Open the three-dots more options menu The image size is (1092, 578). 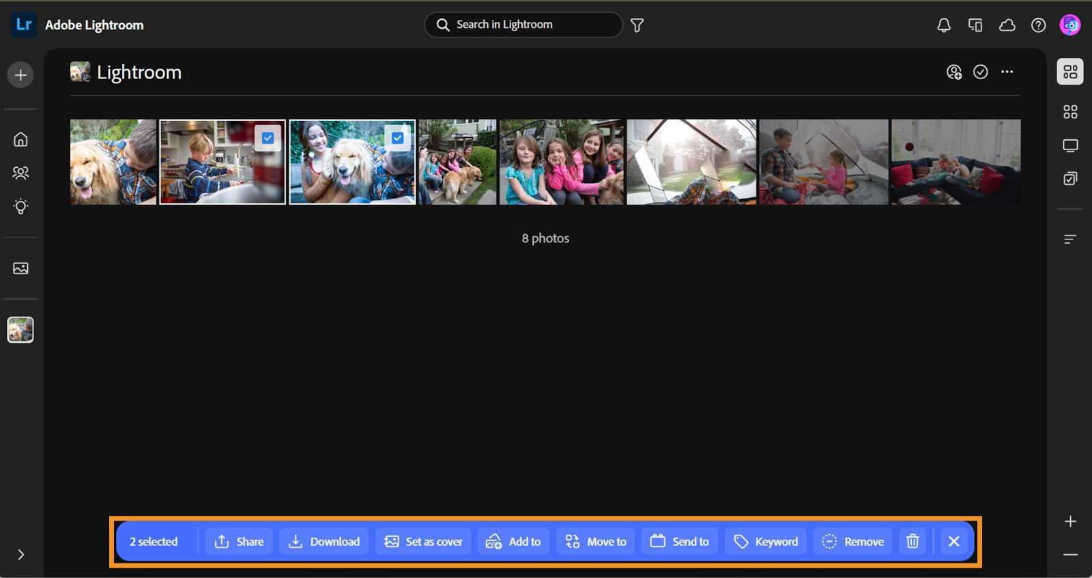(x=1007, y=72)
